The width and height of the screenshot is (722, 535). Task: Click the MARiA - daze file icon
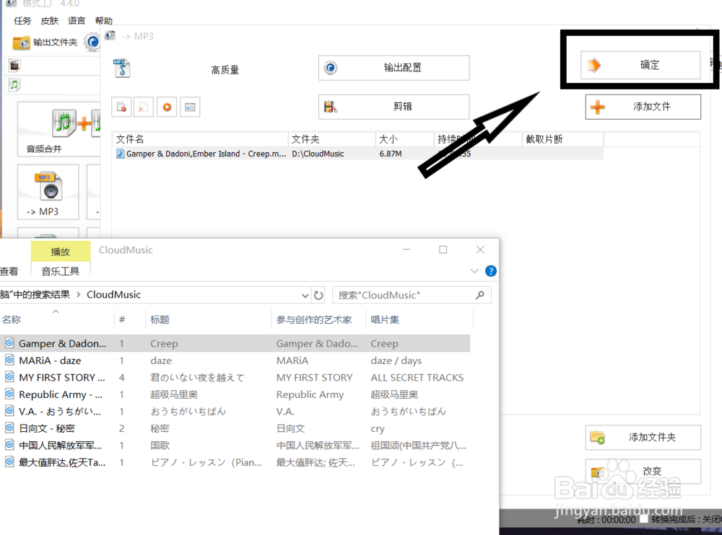(x=9, y=361)
